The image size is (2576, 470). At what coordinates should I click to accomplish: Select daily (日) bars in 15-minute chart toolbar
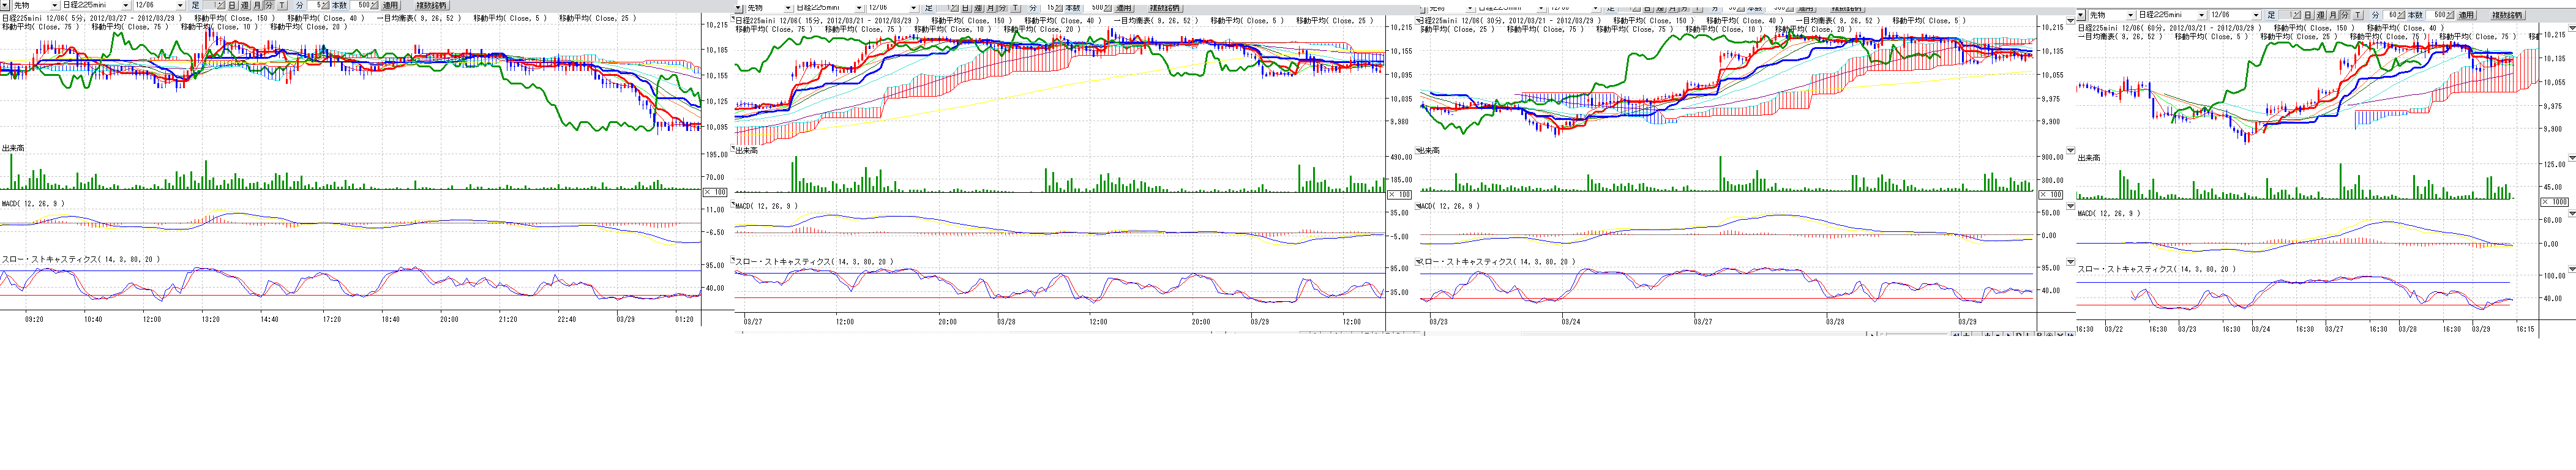966,8
